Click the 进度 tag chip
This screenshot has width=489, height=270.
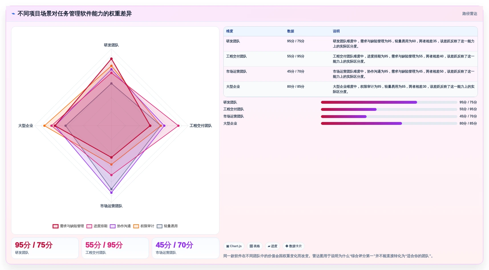pyautogui.click(x=272, y=246)
